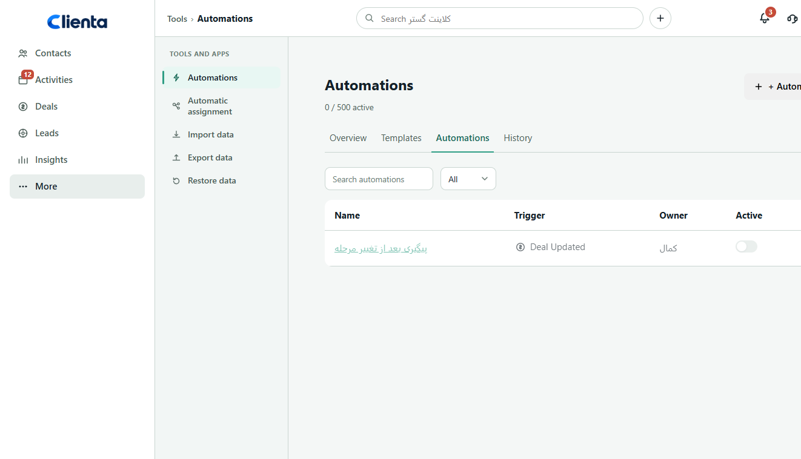The width and height of the screenshot is (801, 459).
Task: Click Tools in the breadcrumb
Action: coord(177,19)
